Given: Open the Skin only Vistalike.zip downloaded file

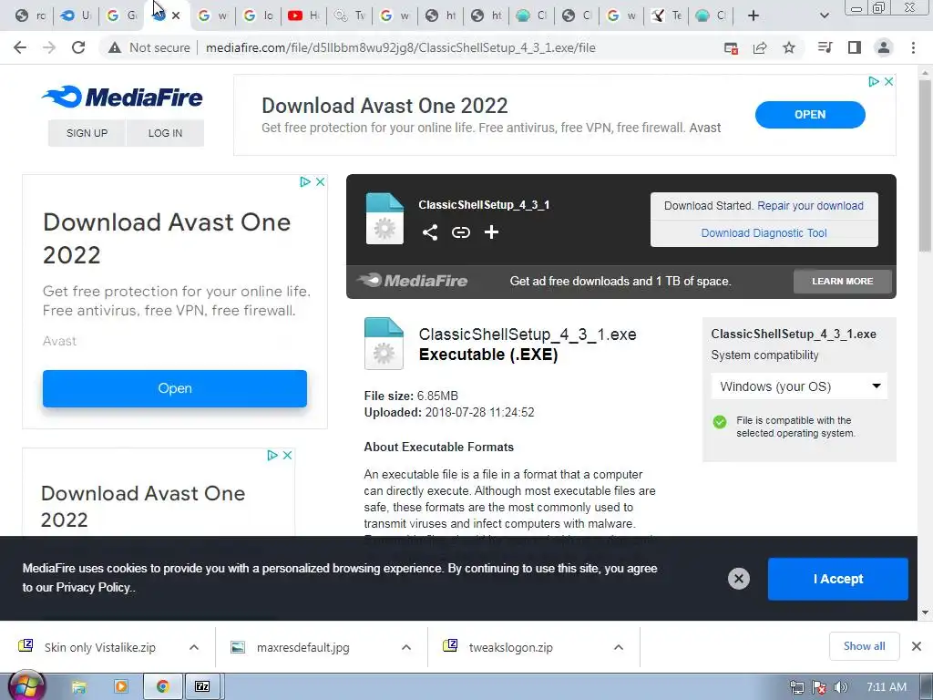Looking at the screenshot, I should click(99, 648).
